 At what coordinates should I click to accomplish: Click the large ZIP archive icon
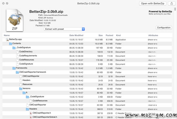pyautogui.click(x=15, y=20)
